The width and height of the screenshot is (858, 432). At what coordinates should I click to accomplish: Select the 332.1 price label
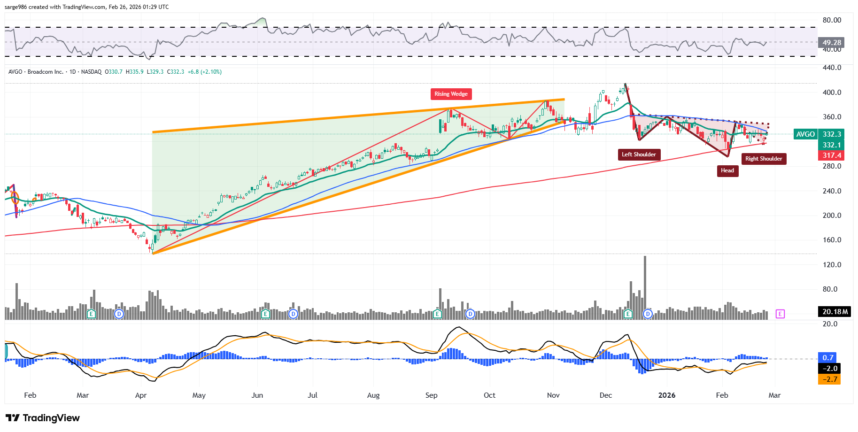tap(832, 145)
